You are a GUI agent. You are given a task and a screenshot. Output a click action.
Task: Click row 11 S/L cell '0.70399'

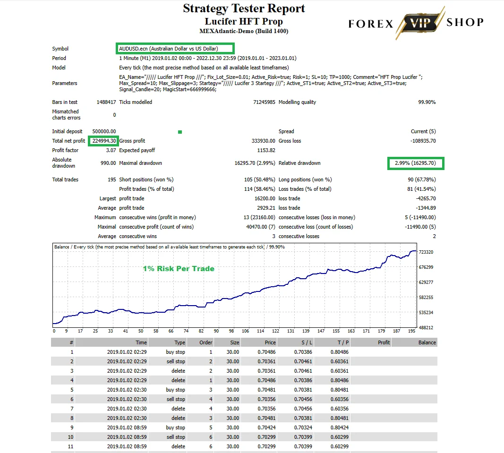[x=303, y=446]
